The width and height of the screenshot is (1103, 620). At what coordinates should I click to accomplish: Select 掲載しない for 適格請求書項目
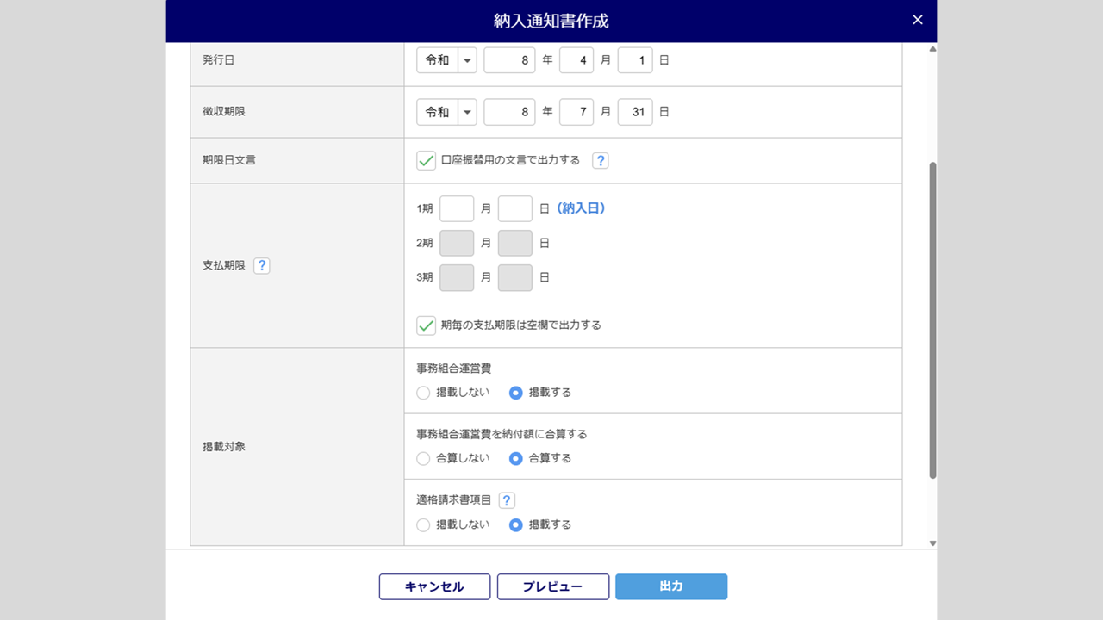click(x=423, y=525)
